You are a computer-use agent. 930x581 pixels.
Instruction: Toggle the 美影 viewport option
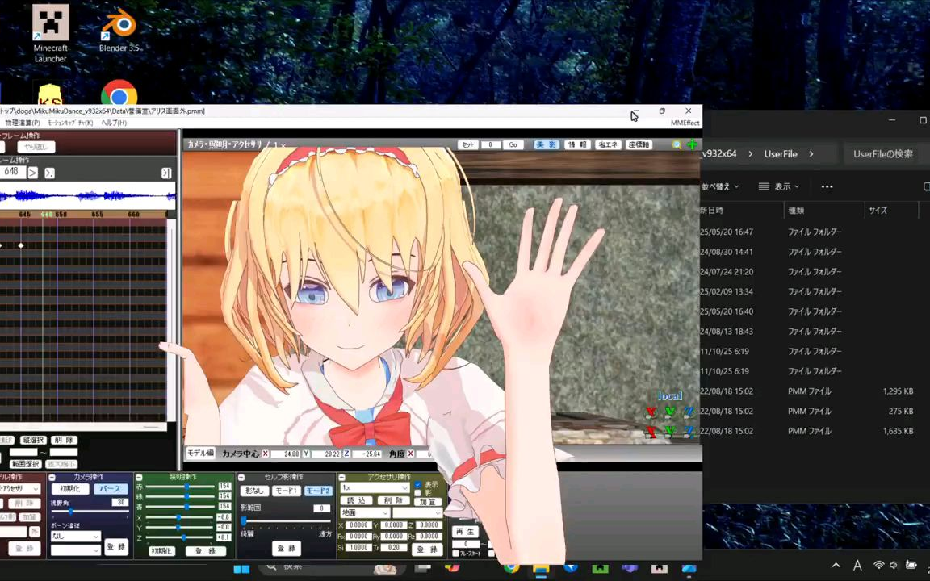(x=546, y=144)
